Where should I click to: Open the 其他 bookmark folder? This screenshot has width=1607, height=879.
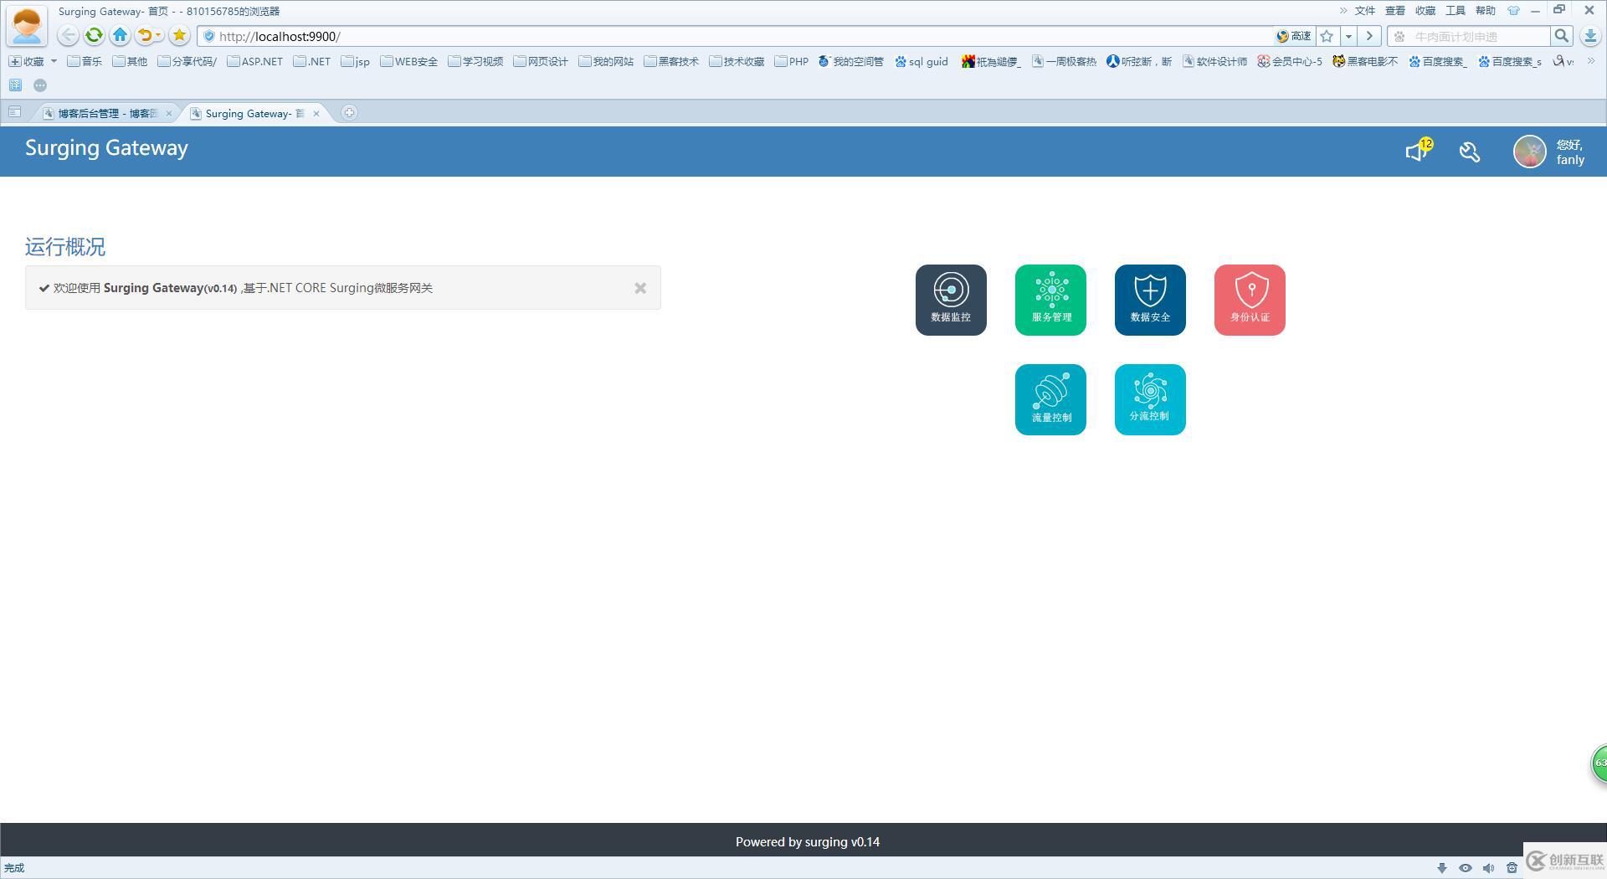(x=130, y=61)
